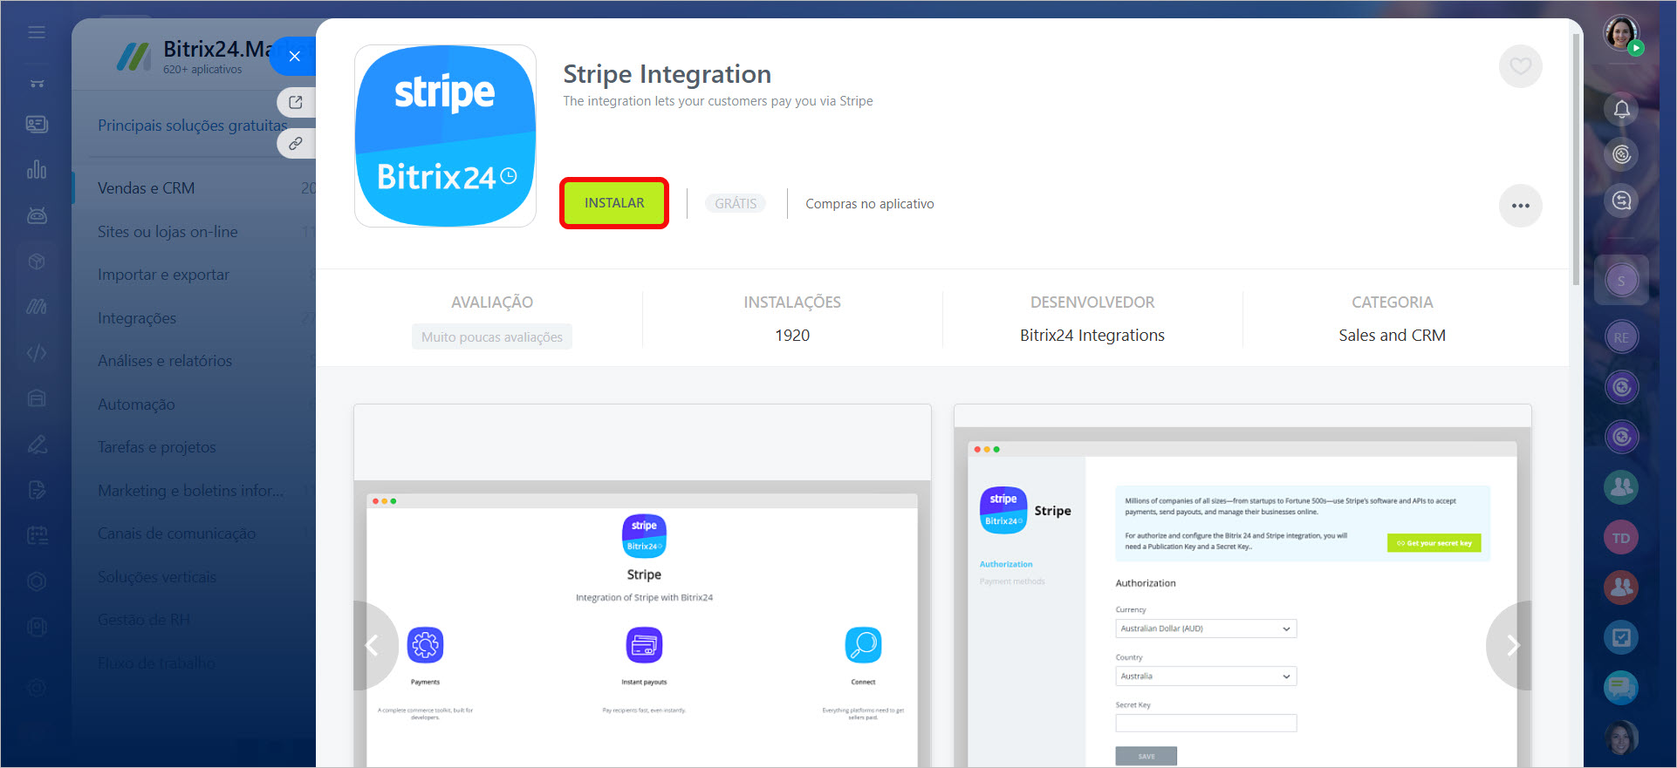Select Vendas e CRM category
Image resolution: width=1677 pixels, height=768 pixels.
pyautogui.click(x=146, y=188)
